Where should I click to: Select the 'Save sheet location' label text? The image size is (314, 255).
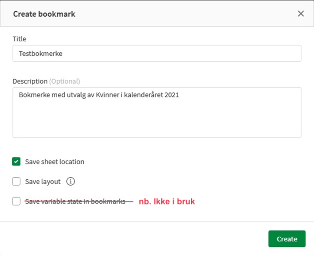[55, 162]
